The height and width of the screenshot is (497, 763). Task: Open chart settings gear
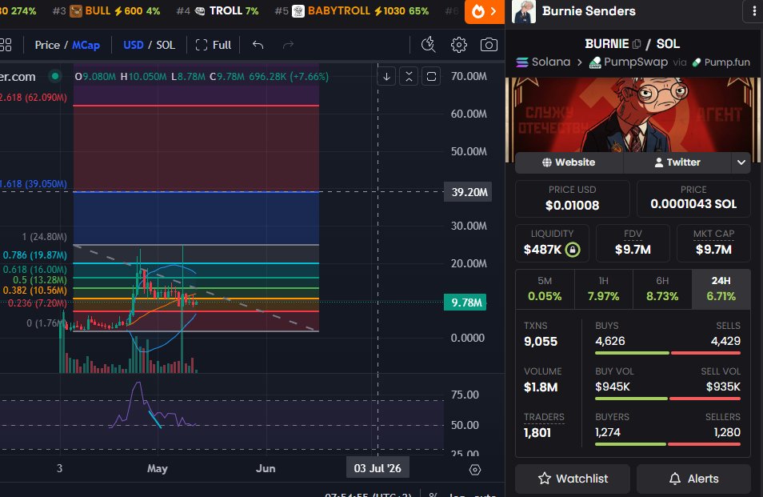(x=458, y=45)
